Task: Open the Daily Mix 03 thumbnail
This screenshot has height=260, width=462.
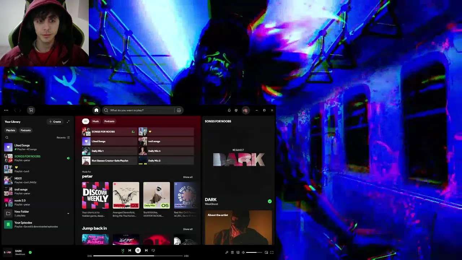Action: tap(126, 195)
